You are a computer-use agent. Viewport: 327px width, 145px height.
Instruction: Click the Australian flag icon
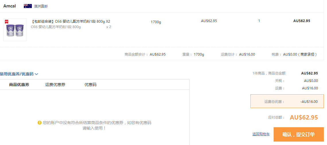[28, 6]
